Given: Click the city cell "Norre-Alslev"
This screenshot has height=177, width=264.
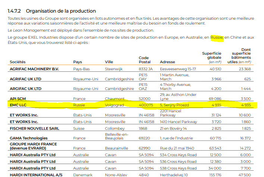Looking at the screenshot, I should tap(116, 175).
